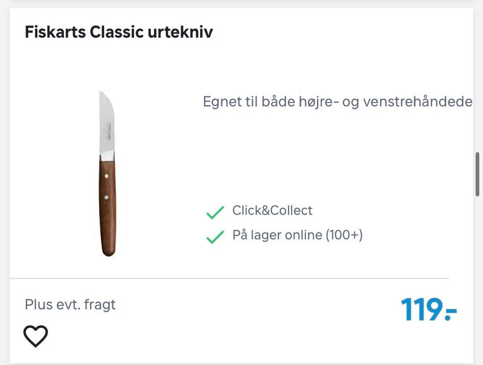Click the 119.- price
The image size is (483, 365).
coord(428,310)
